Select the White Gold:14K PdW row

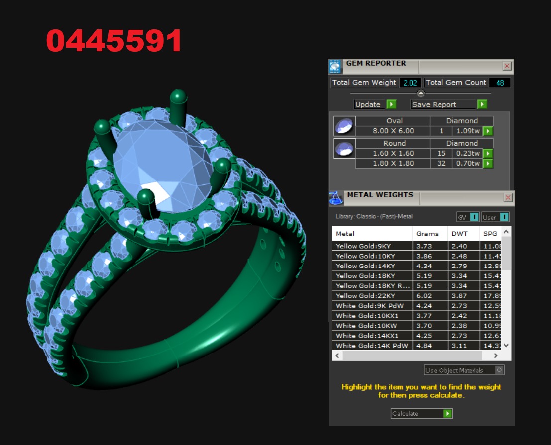coord(417,346)
